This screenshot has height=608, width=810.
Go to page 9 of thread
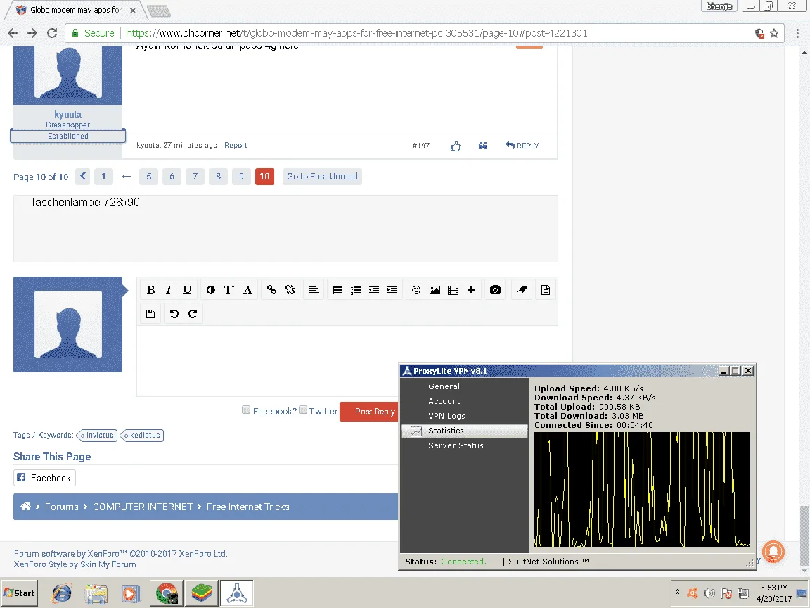tap(241, 177)
